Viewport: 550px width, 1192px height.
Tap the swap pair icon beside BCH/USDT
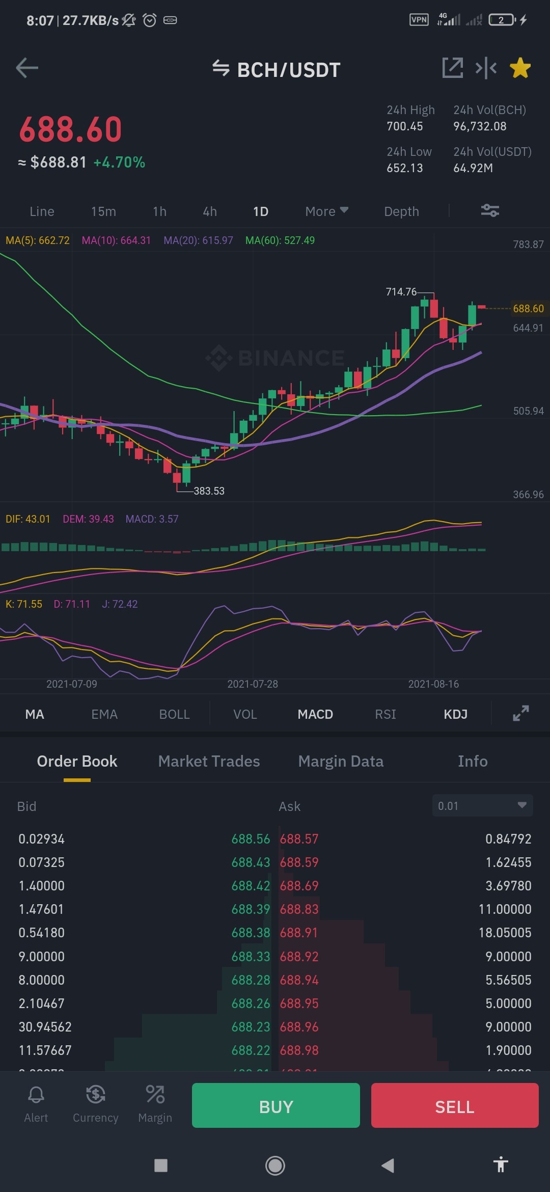[221, 68]
